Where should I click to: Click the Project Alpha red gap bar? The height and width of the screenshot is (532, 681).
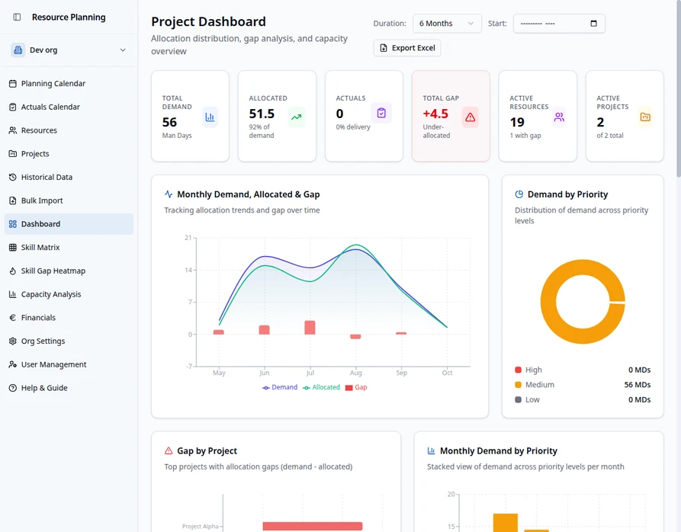click(313, 526)
